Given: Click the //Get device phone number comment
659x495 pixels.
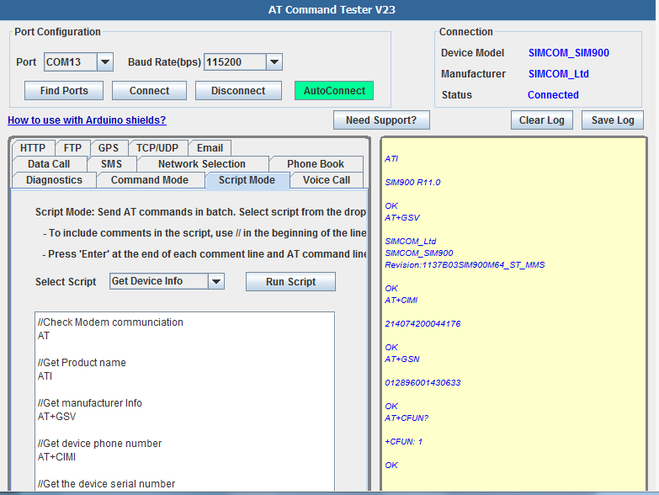Looking at the screenshot, I should (99, 444).
